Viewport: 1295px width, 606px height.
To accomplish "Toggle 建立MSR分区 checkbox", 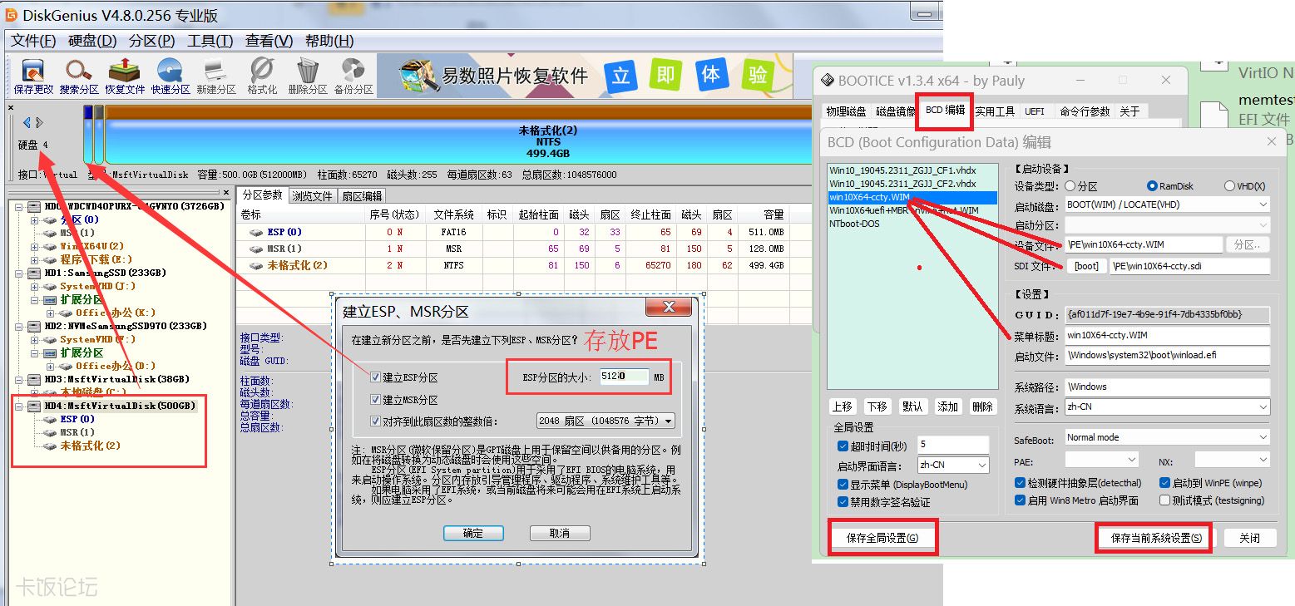I will pyautogui.click(x=376, y=400).
